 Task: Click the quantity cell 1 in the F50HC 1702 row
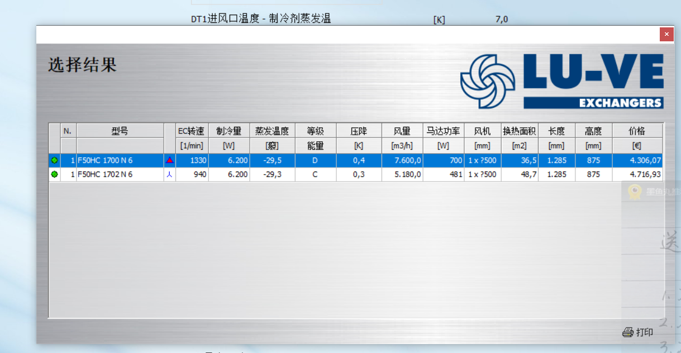68,174
